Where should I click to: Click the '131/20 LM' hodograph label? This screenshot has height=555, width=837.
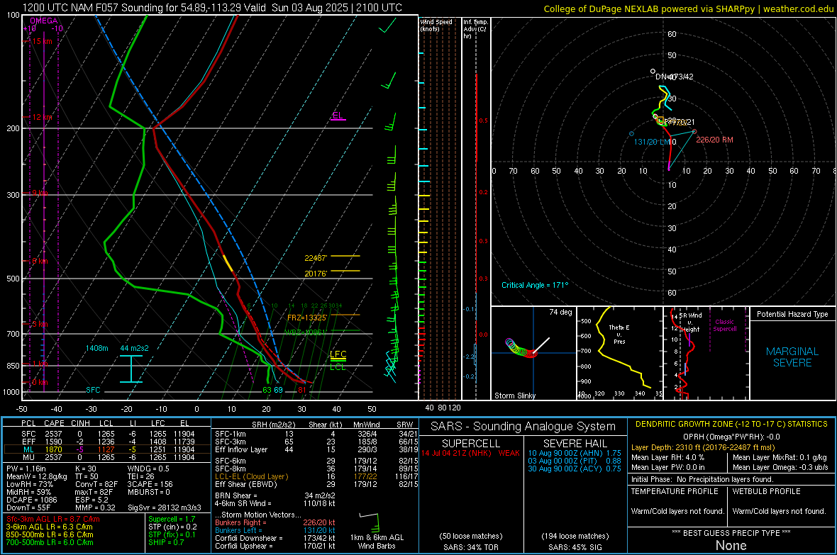(x=652, y=142)
